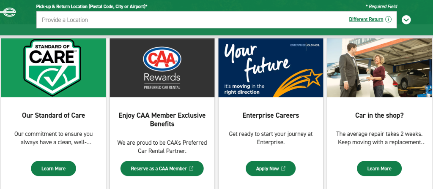Click the car repair shop photo

click(x=379, y=68)
